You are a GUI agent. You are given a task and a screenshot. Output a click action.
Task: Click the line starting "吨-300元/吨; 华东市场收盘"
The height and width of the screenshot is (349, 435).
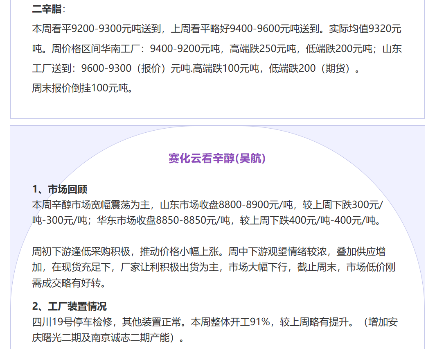(x=206, y=220)
